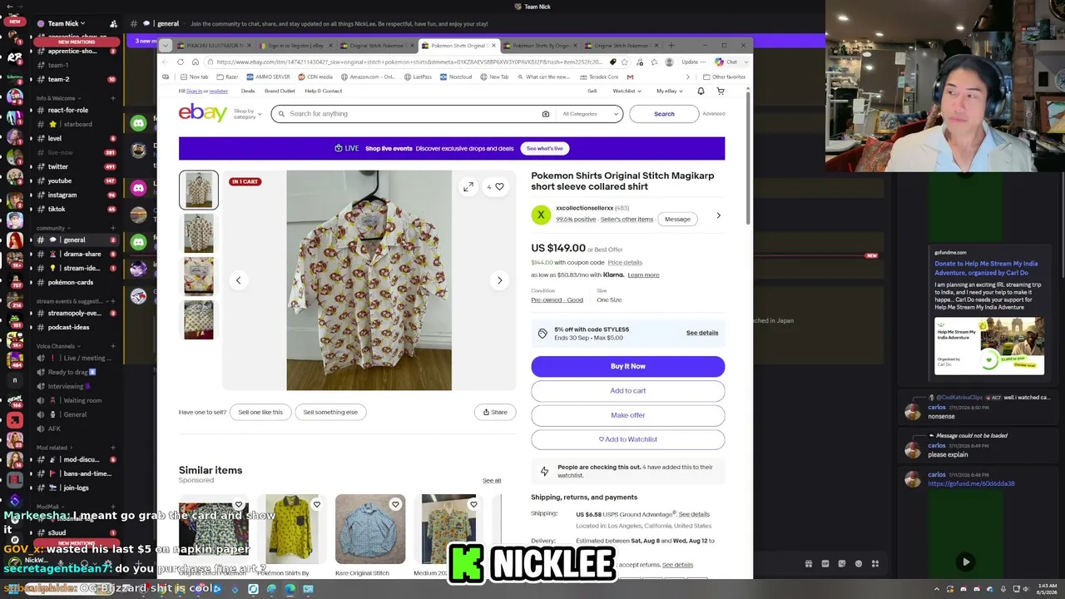Switch to Pokemon Shirts By Original tab
The height and width of the screenshot is (599, 1065).
tap(542, 45)
